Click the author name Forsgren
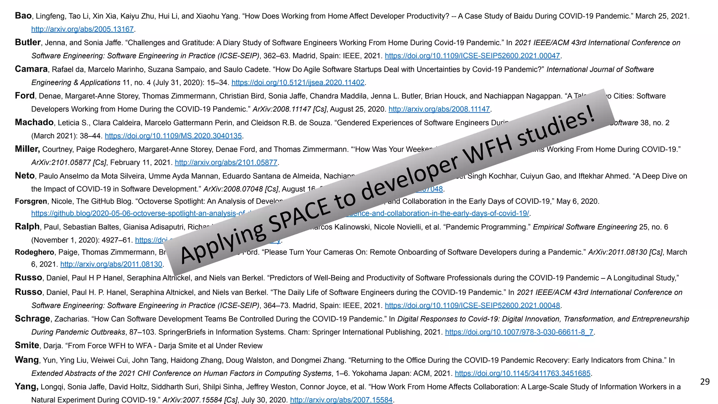Viewport: 718px width, 404px height. [31, 201]
